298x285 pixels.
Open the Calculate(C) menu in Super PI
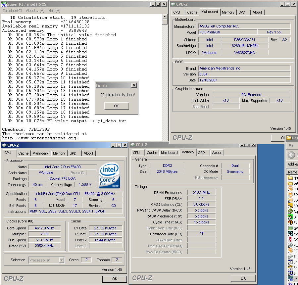pyautogui.click(x=12, y=11)
